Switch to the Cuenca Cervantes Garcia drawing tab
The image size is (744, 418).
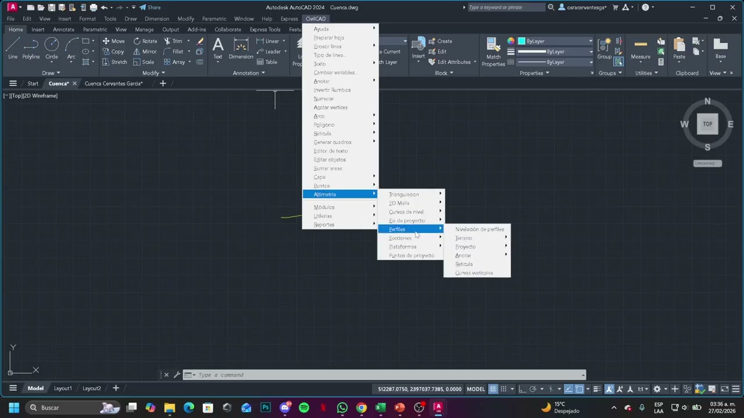click(113, 84)
